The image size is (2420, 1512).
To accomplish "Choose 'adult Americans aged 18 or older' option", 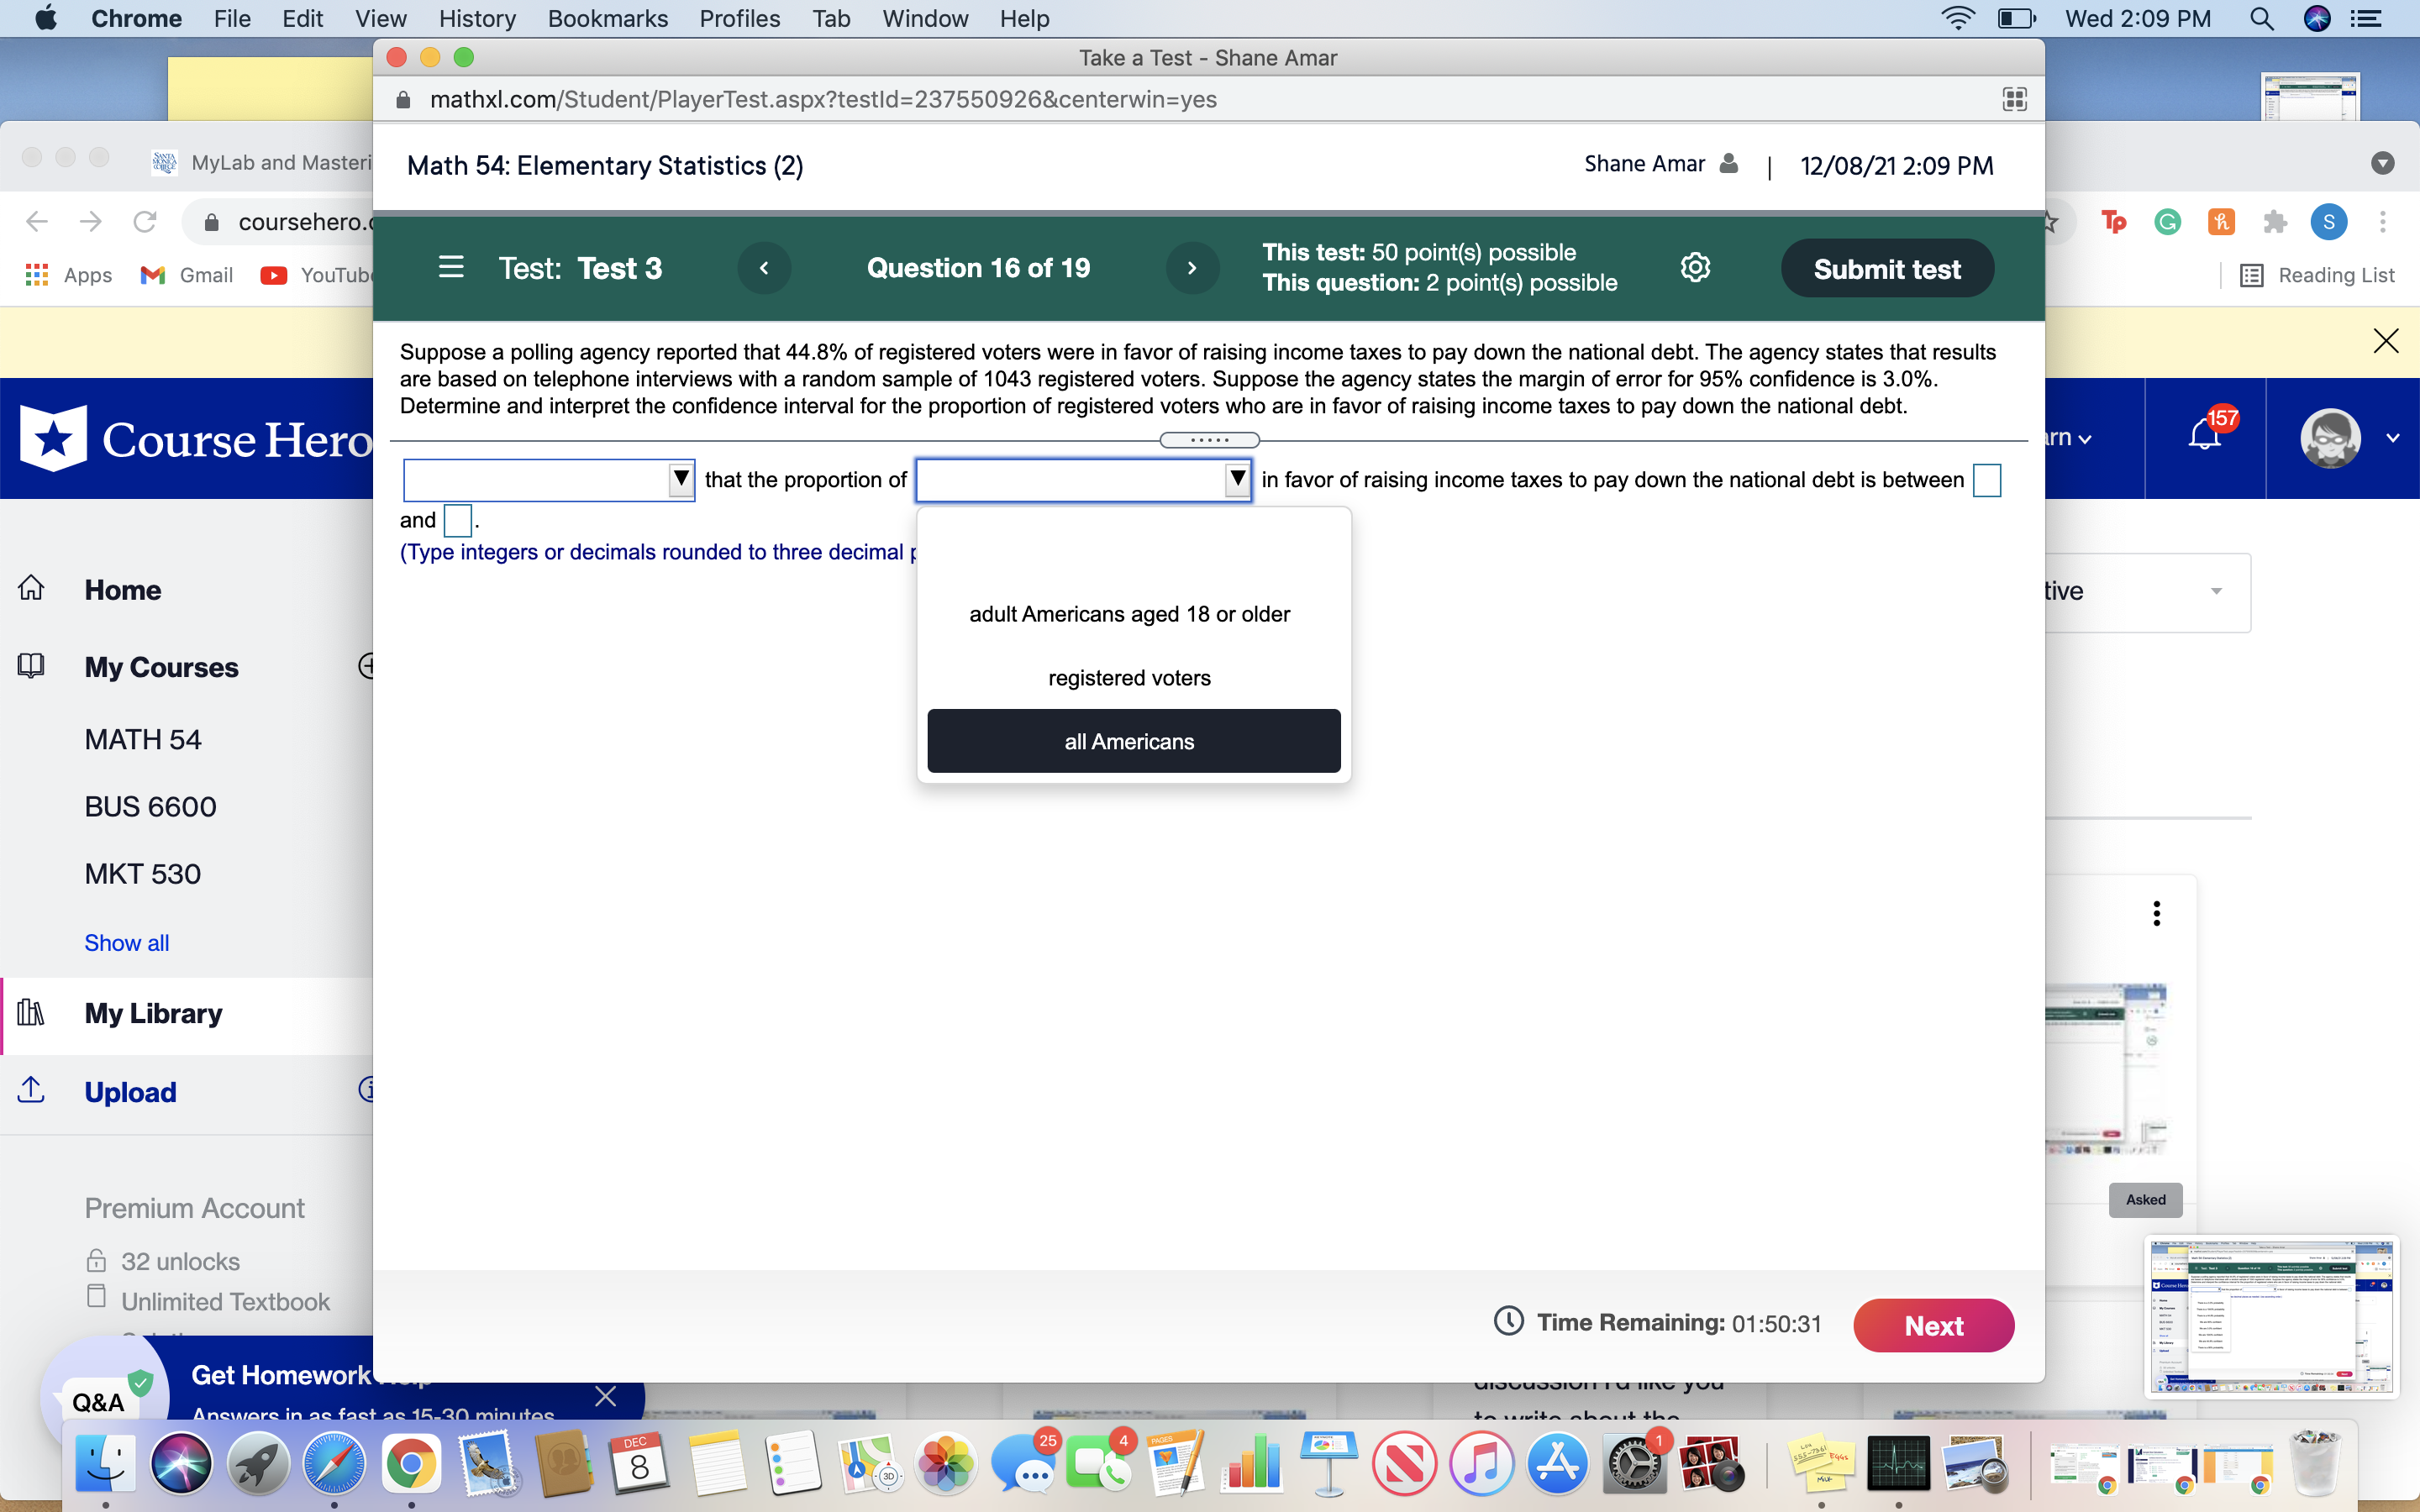I will 1129,613.
